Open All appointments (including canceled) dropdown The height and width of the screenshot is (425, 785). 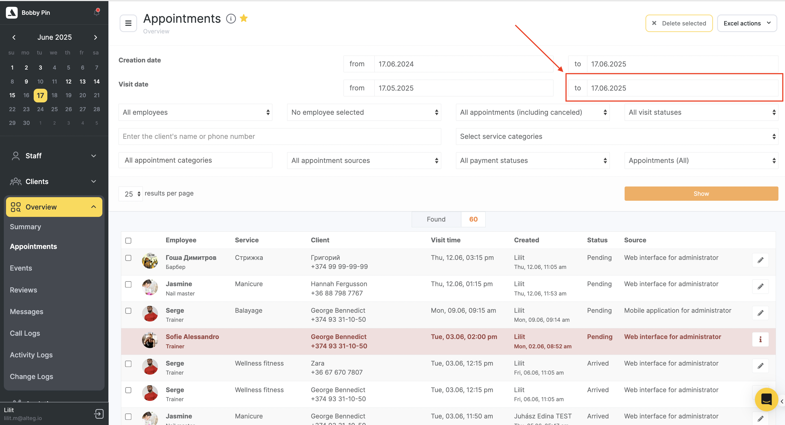533,112
